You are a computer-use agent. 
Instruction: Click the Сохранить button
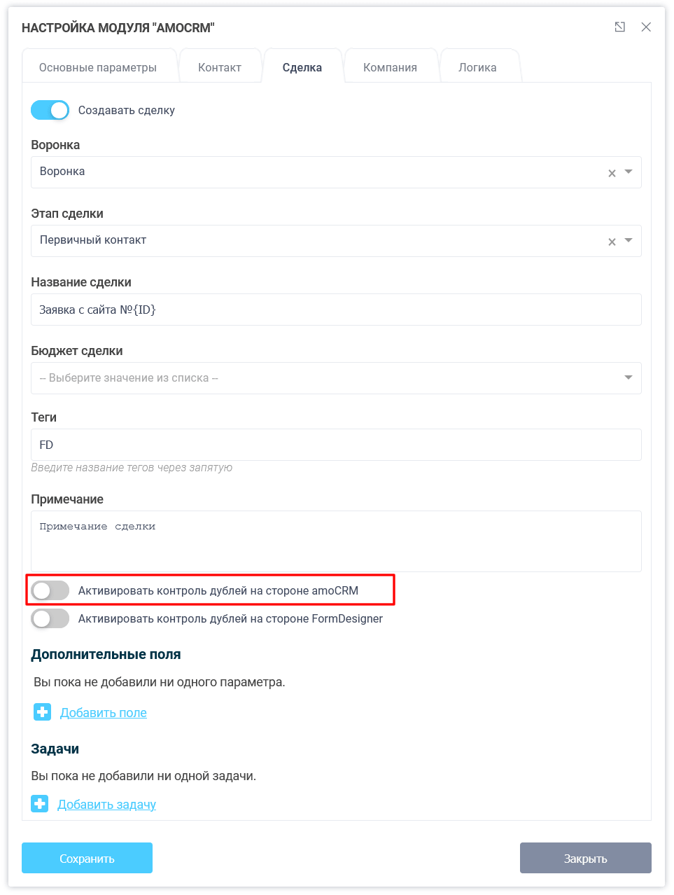click(87, 858)
